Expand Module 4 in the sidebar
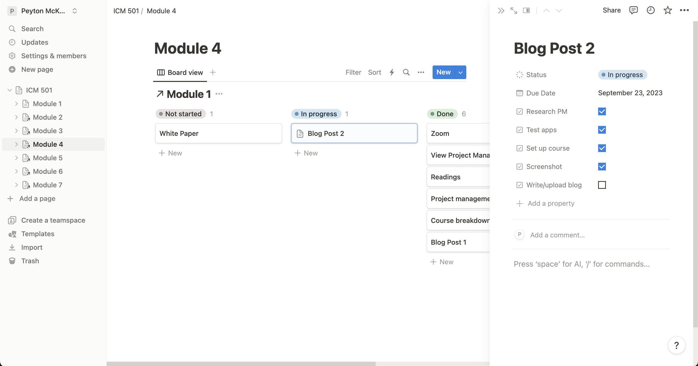Screen dimensions: 698x366 [x=16, y=144]
